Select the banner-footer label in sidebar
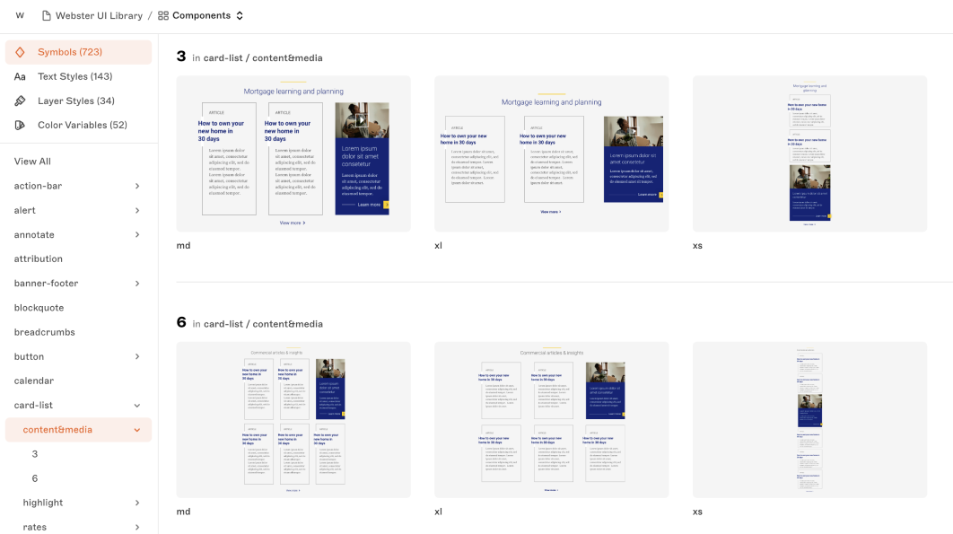The height and width of the screenshot is (534, 953). pyautogui.click(x=46, y=284)
